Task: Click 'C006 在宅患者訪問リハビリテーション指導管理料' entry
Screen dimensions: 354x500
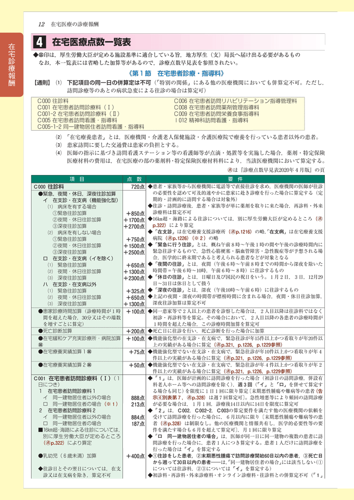Action: coord(235,101)
